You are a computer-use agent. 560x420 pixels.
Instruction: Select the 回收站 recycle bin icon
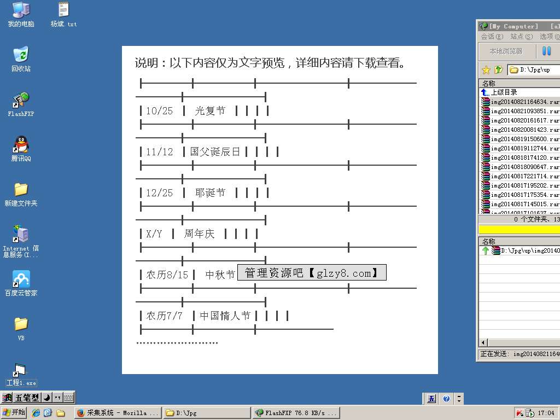pos(21,59)
